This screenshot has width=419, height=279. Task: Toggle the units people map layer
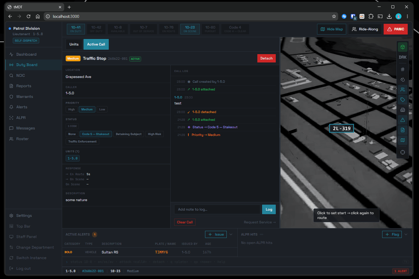(403, 90)
